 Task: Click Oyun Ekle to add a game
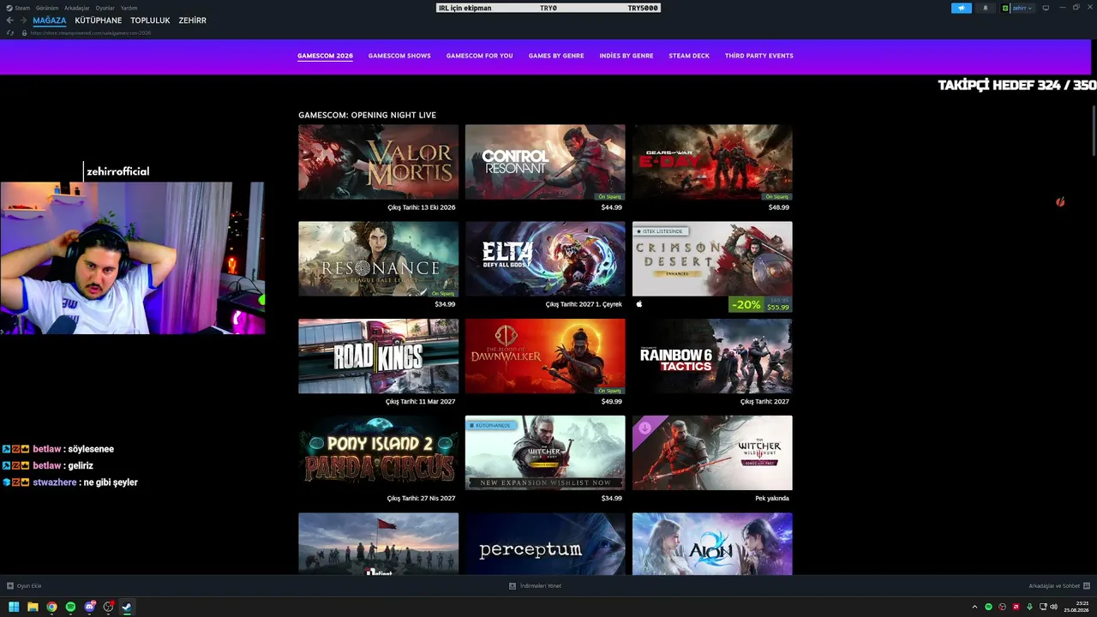tap(24, 586)
